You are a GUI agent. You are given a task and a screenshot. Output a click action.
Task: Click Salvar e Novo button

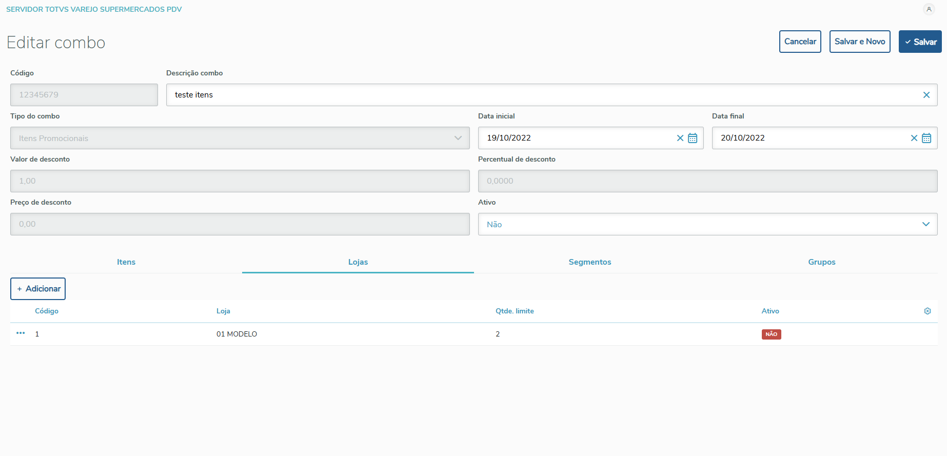pos(859,42)
